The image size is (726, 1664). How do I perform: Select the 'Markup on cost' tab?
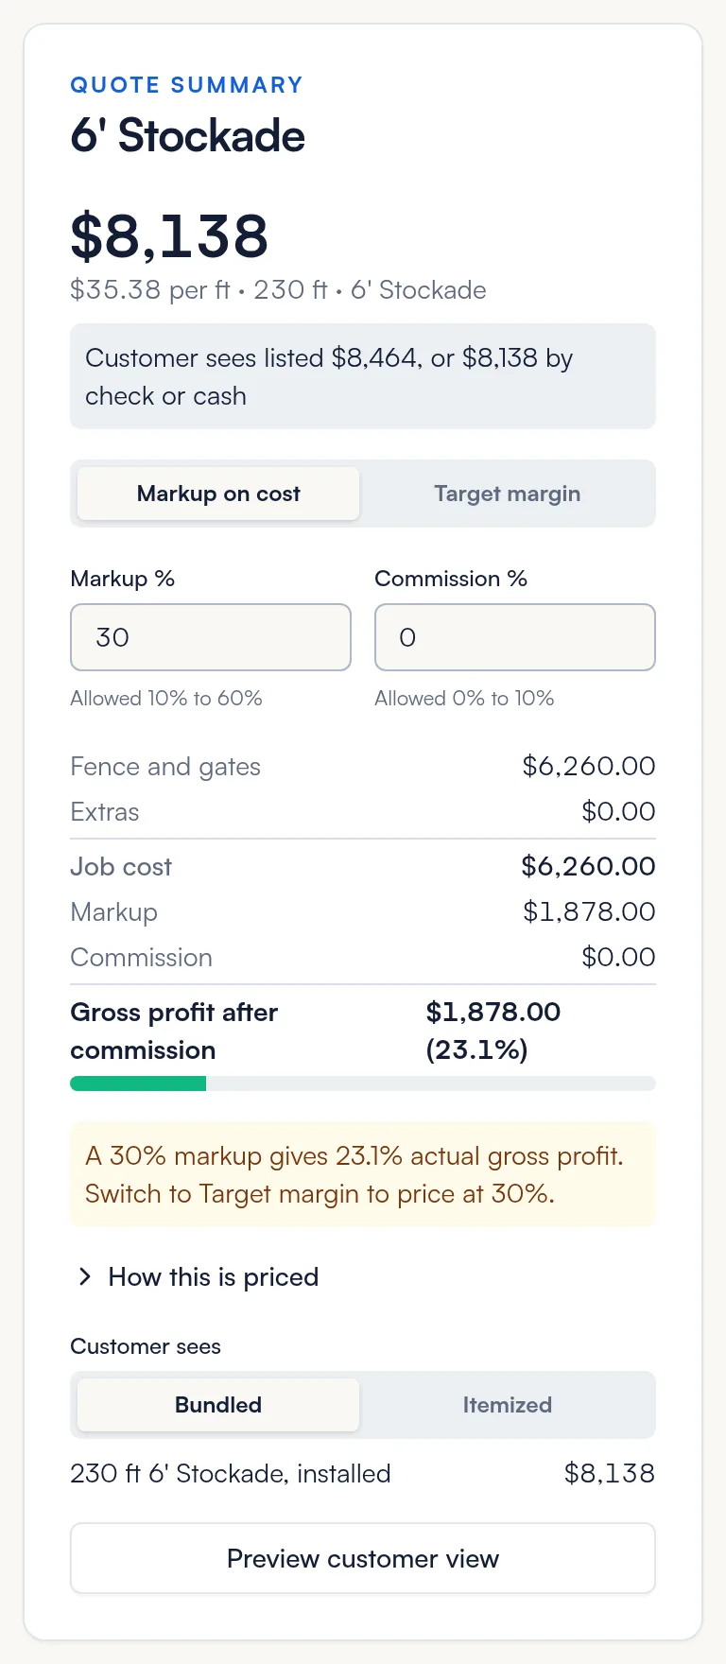pyautogui.click(x=218, y=494)
